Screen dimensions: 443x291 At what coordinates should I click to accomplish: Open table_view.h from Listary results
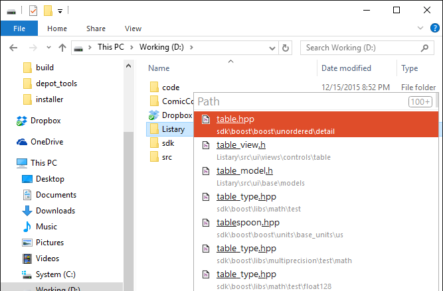[241, 145]
